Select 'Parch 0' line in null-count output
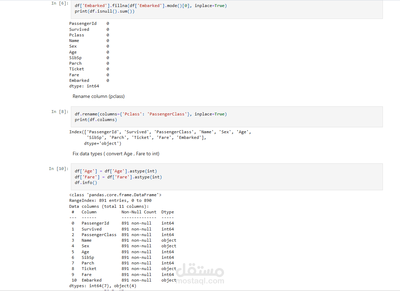 point(89,63)
